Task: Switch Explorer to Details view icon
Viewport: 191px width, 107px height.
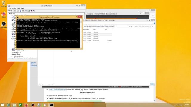Action: 152,84
